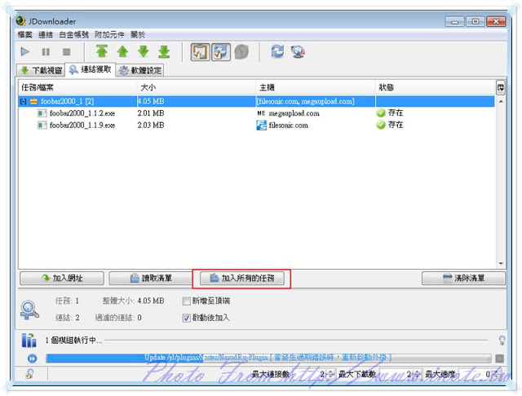The image size is (522, 396).
Task: Switch to the 軟體設定 tab
Action: (x=139, y=70)
